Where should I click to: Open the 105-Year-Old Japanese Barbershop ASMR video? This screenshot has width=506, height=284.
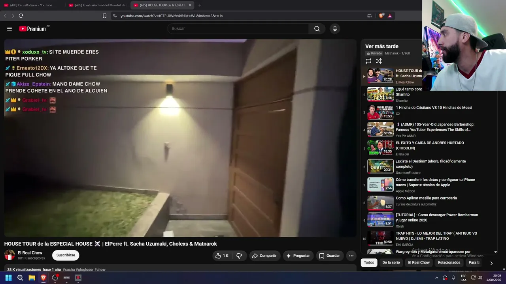tap(435, 127)
